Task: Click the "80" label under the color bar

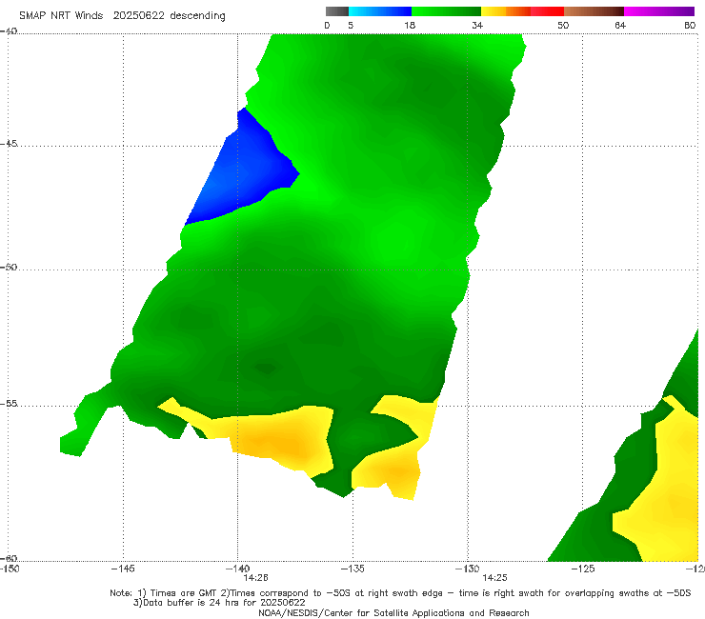Action: (690, 25)
